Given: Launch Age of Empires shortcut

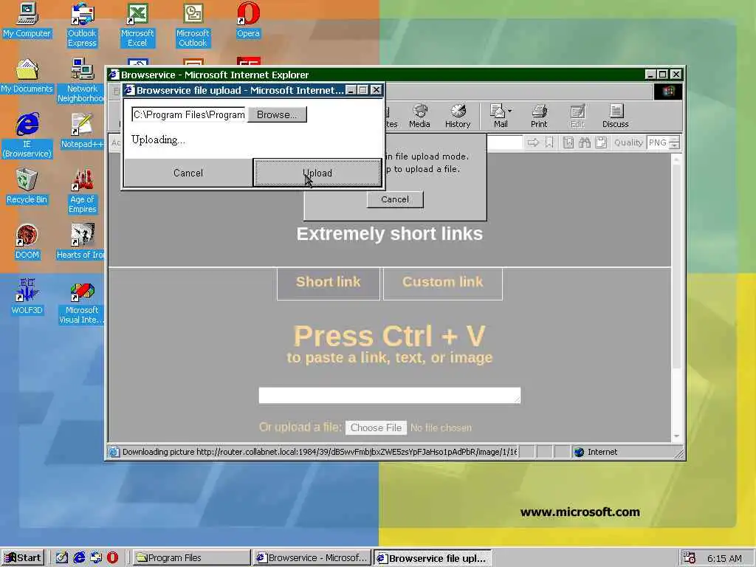Looking at the screenshot, I should click(x=82, y=191).
